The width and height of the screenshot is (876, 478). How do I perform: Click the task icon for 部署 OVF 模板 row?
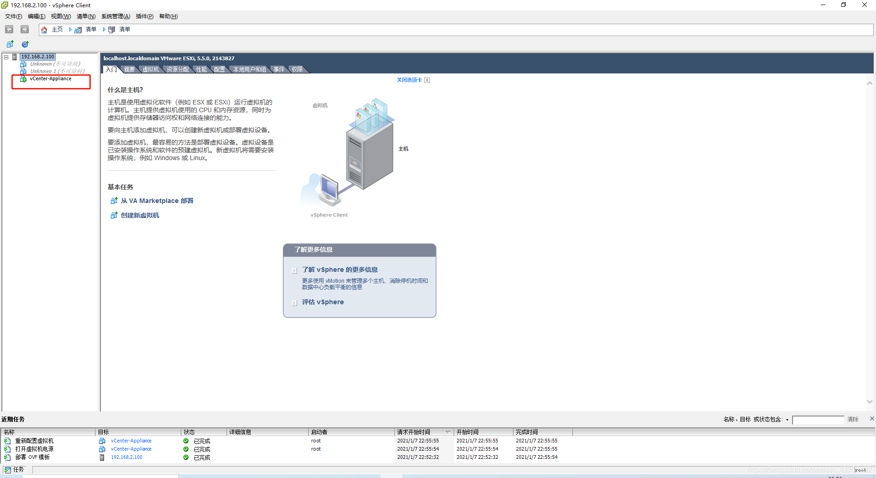(x=7, y=457)
